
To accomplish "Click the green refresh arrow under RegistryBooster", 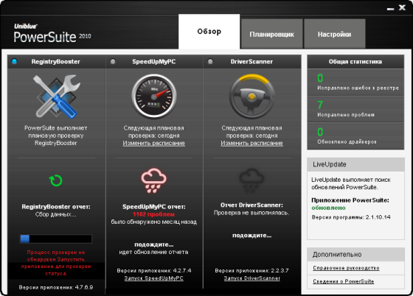I will click(56, 180).
